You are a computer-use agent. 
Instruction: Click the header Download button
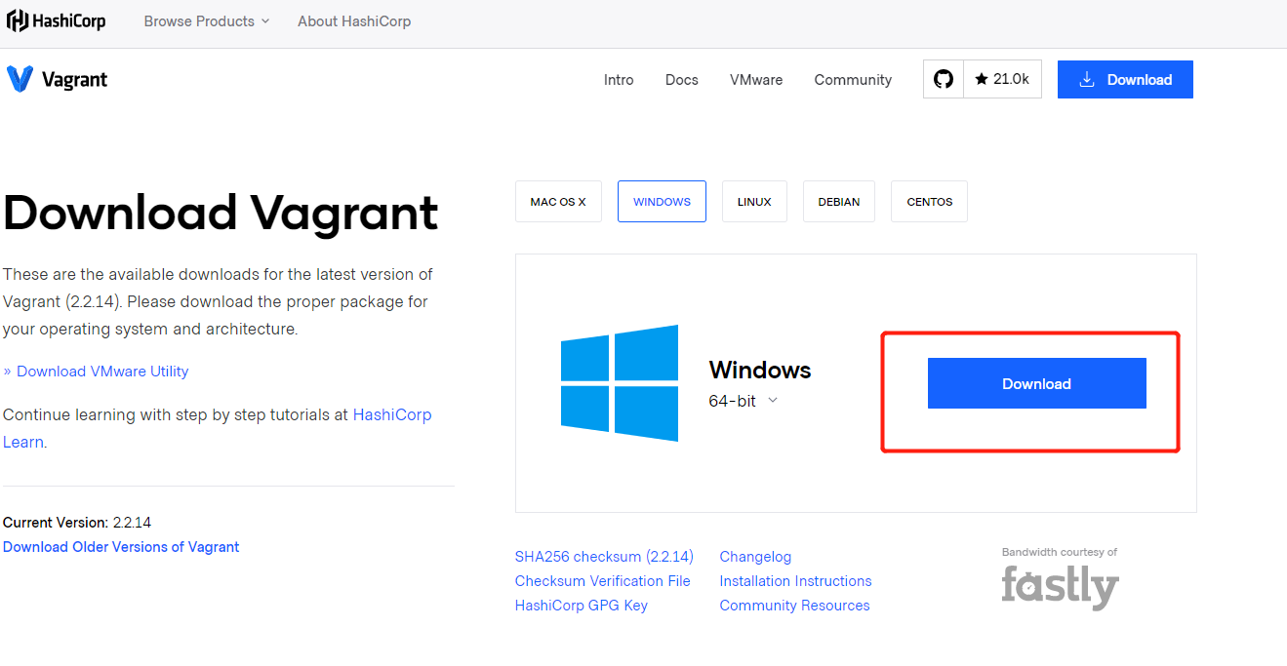pyautogui.click(x=1125, y=80)
